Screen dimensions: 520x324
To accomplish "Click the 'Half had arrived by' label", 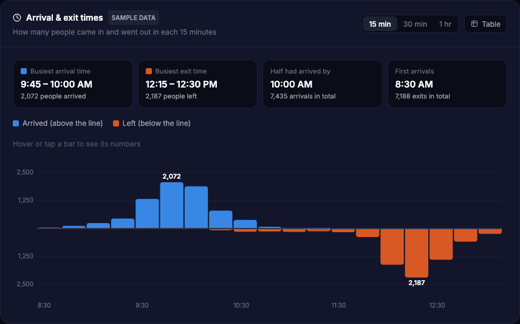I will 300,71.
